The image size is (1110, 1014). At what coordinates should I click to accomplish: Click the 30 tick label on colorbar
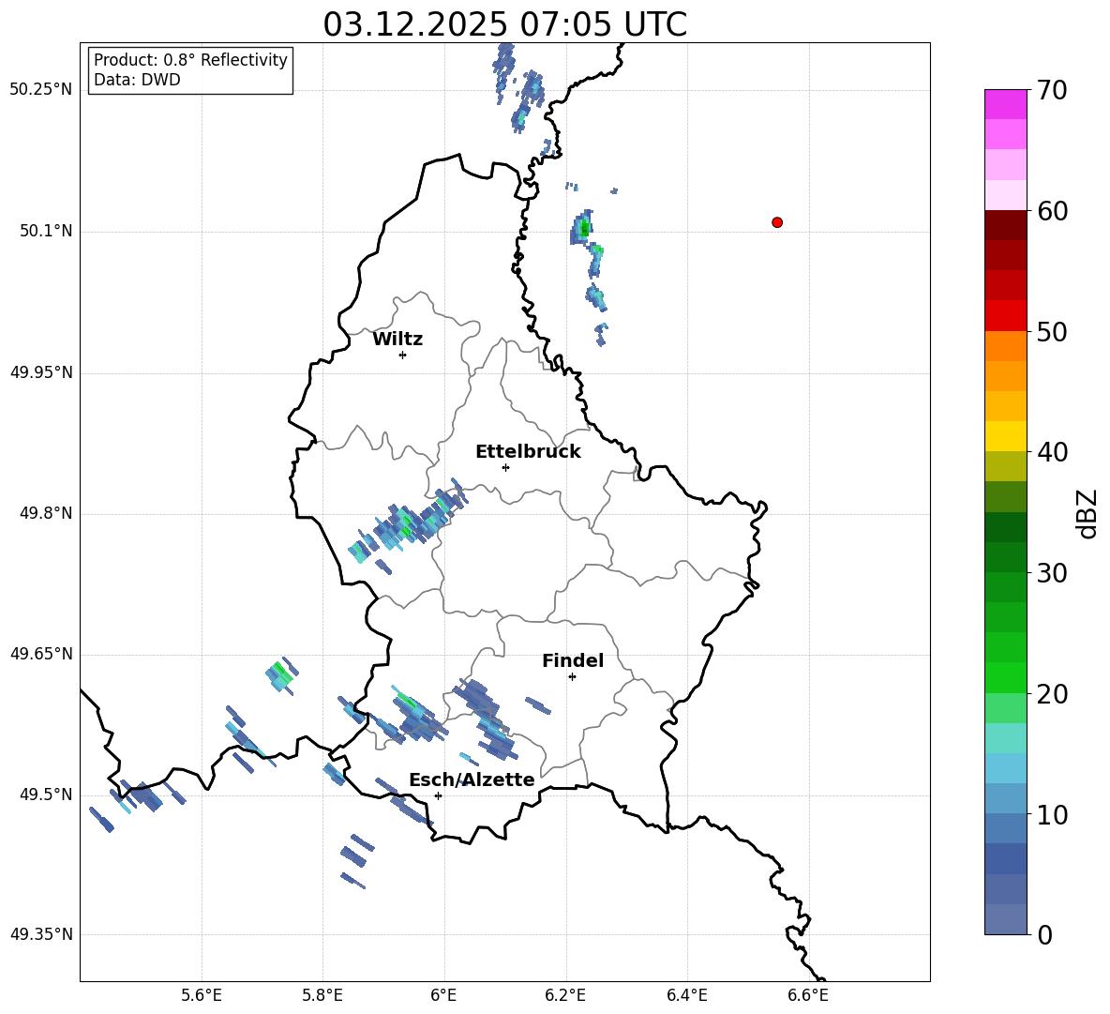[1052, 572]
